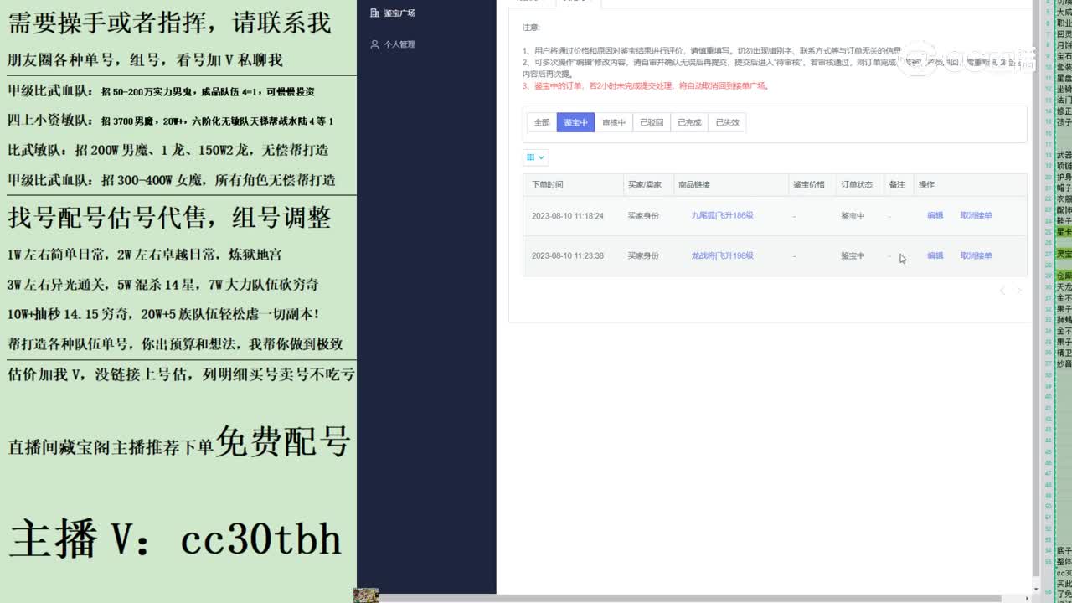Choose the highlighted 鉴宝中 filter
Viewport: 1072px width, 603px height.
point(575,123)
